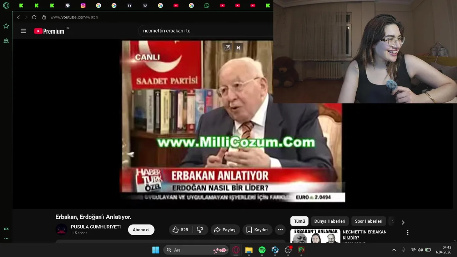The image size is (457, 257).
Task: Open the PUSULA CUMHURIYETI channel name
Action: [x=96, y=227]
